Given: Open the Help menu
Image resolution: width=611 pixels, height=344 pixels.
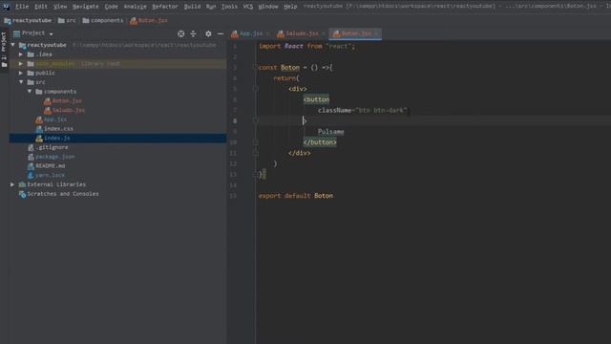Looking at the screenshot, I should click(x=290, y=7).
